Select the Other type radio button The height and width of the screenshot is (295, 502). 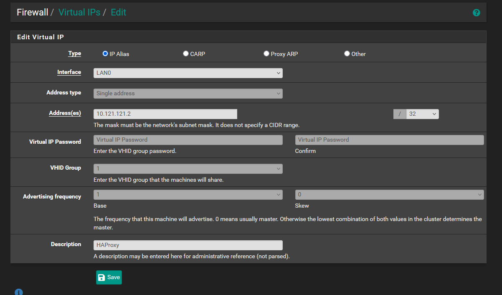[347, 53]
